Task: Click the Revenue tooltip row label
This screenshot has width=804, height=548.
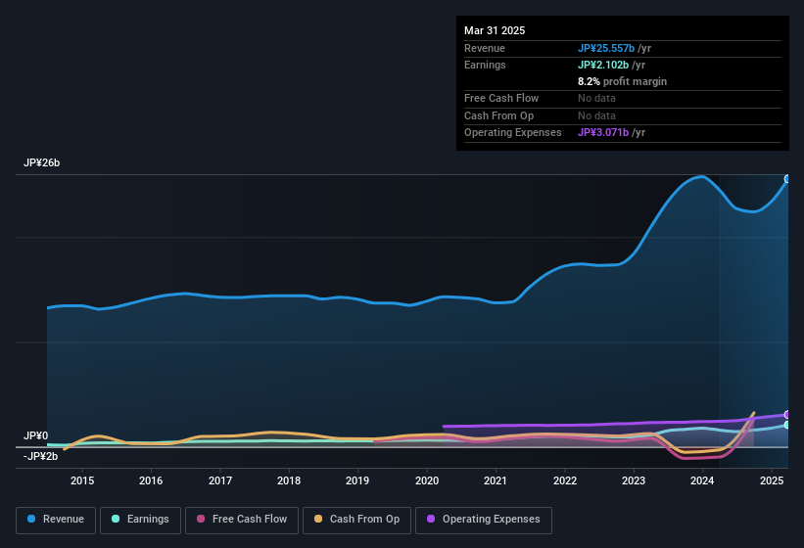Action: (485, 48)
